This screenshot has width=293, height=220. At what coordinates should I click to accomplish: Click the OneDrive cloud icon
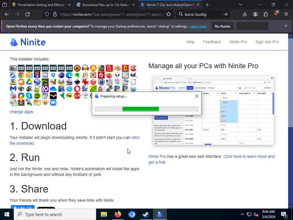[x=53, y=89]
